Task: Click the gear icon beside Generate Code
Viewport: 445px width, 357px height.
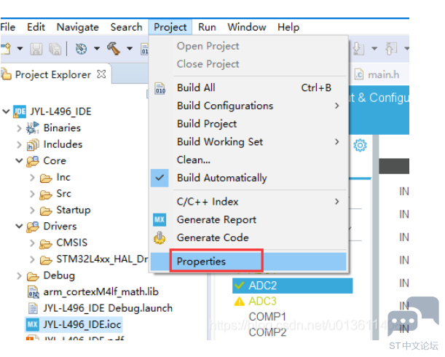Action: (161, 238)
